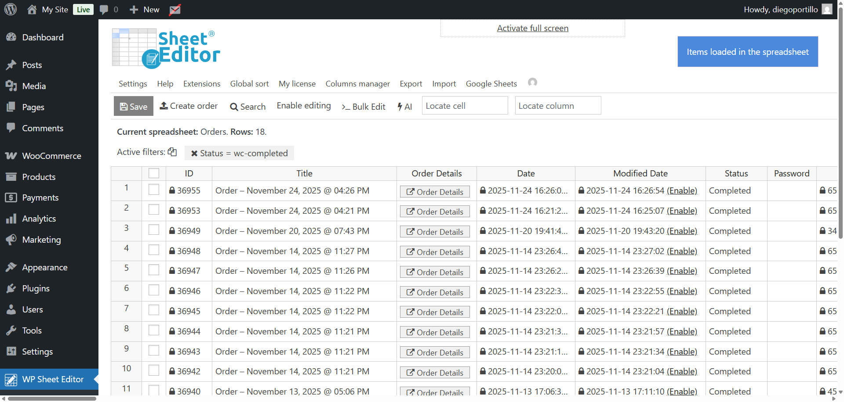Click the headset support icon
Screen dimensions: 844x402
coord(532,83)
